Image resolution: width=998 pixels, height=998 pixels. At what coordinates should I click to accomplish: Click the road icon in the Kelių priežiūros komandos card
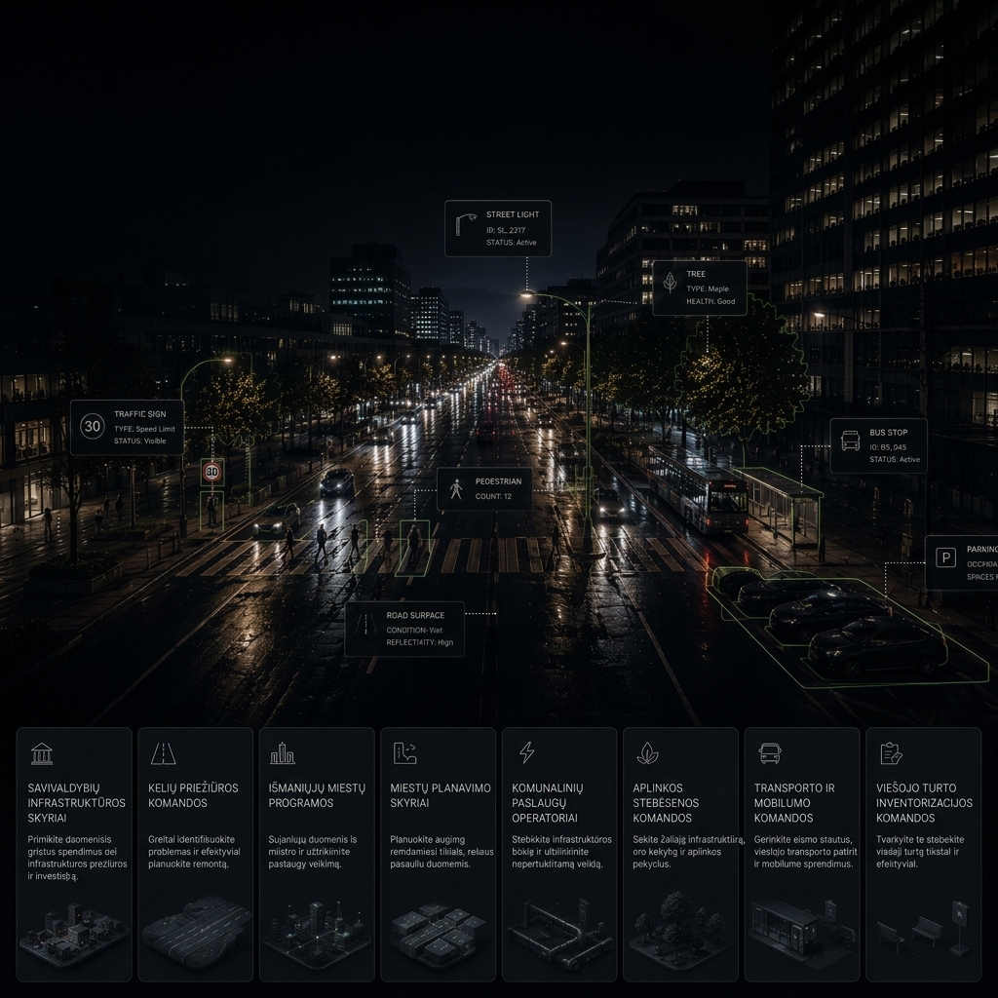(x=163, y=753)
